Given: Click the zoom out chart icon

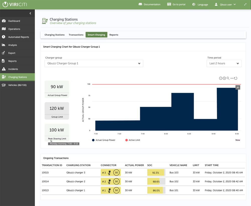Looking at the screenshot, I should 221,78.
